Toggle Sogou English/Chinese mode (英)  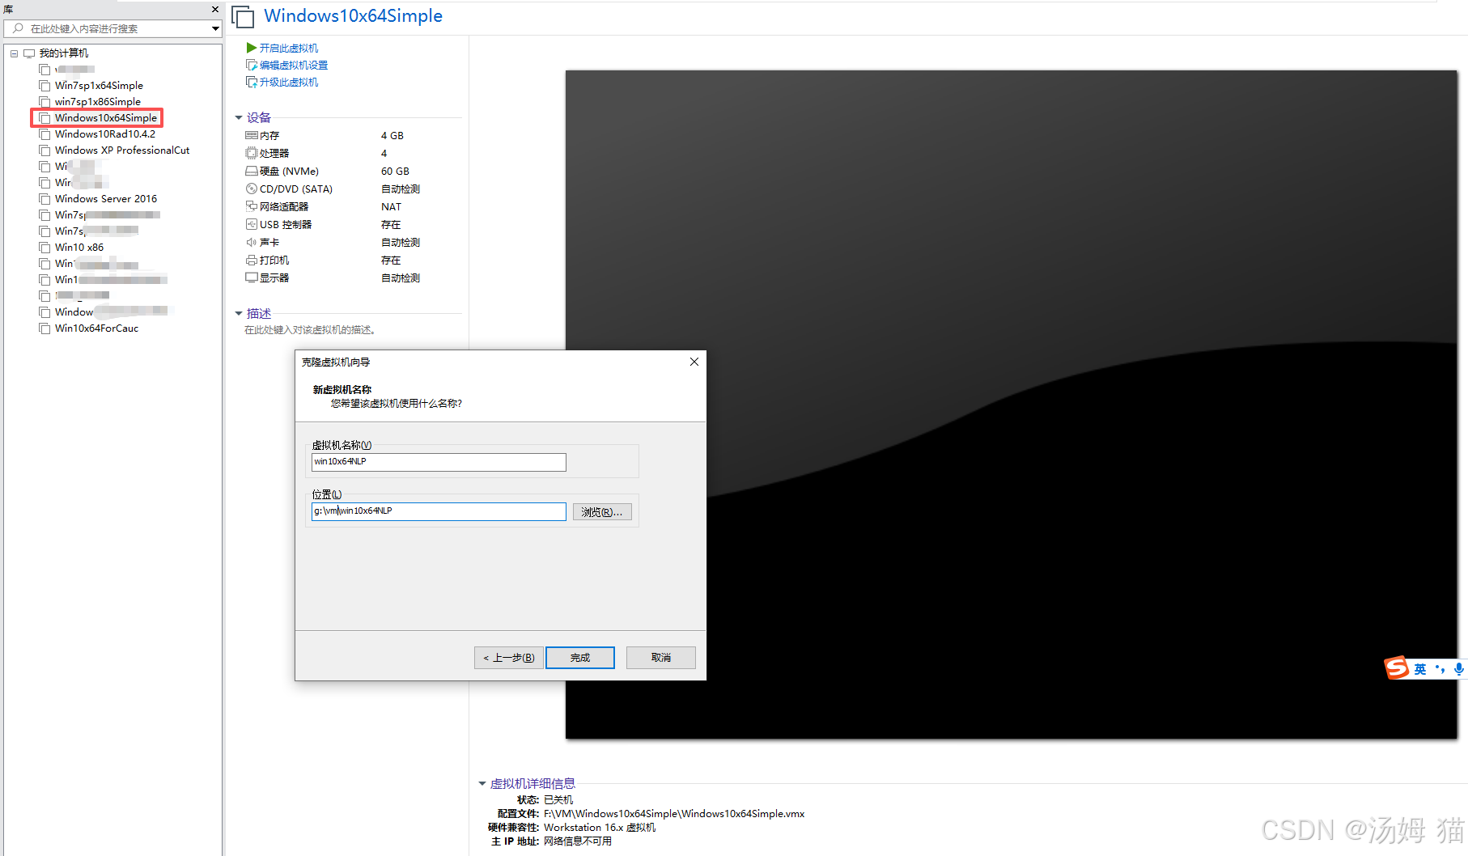click(1420, 669)
